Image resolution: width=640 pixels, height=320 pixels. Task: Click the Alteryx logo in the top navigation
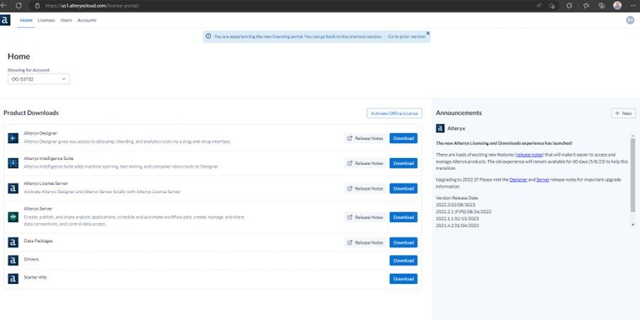click(5, 20)
